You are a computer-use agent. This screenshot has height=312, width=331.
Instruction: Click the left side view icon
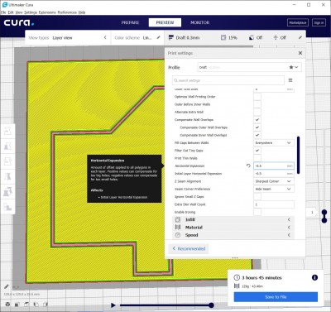tap(36, 305)
